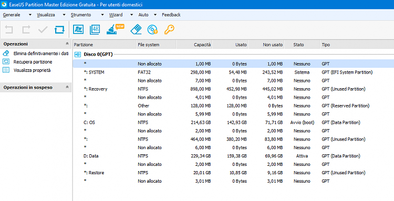394x201 pixels.
Task: Click Elimina definitivamente i dati
Action: coord(41,54)
